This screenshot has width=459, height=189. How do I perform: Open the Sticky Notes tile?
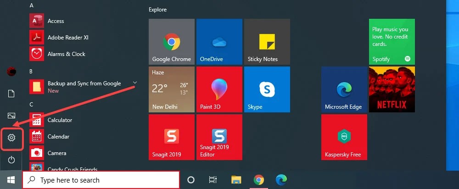tap(267, 42)
